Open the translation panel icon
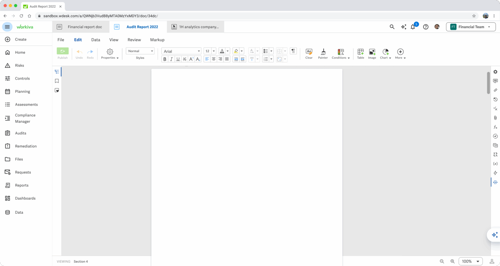Image resolution: width=500 pixels, height=266 pixels. 495,155
